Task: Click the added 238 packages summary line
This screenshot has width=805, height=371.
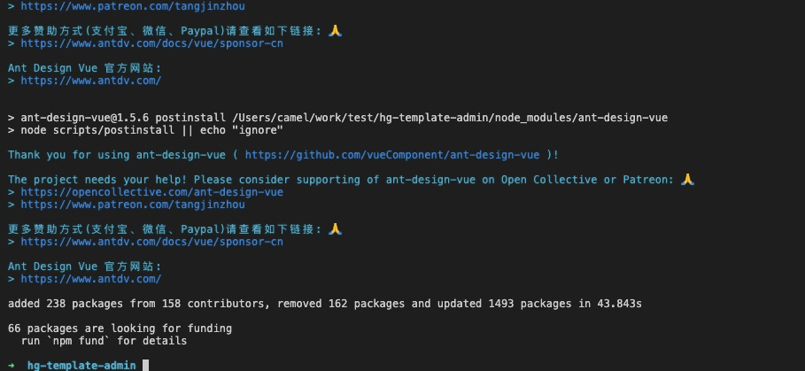Action: 324,304
